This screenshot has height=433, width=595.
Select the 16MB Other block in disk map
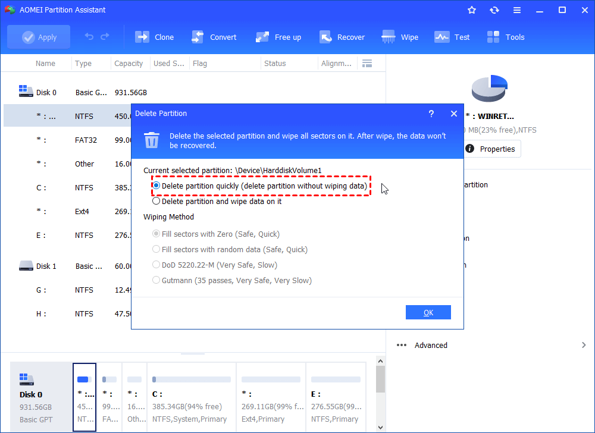(x=134, y=397)
